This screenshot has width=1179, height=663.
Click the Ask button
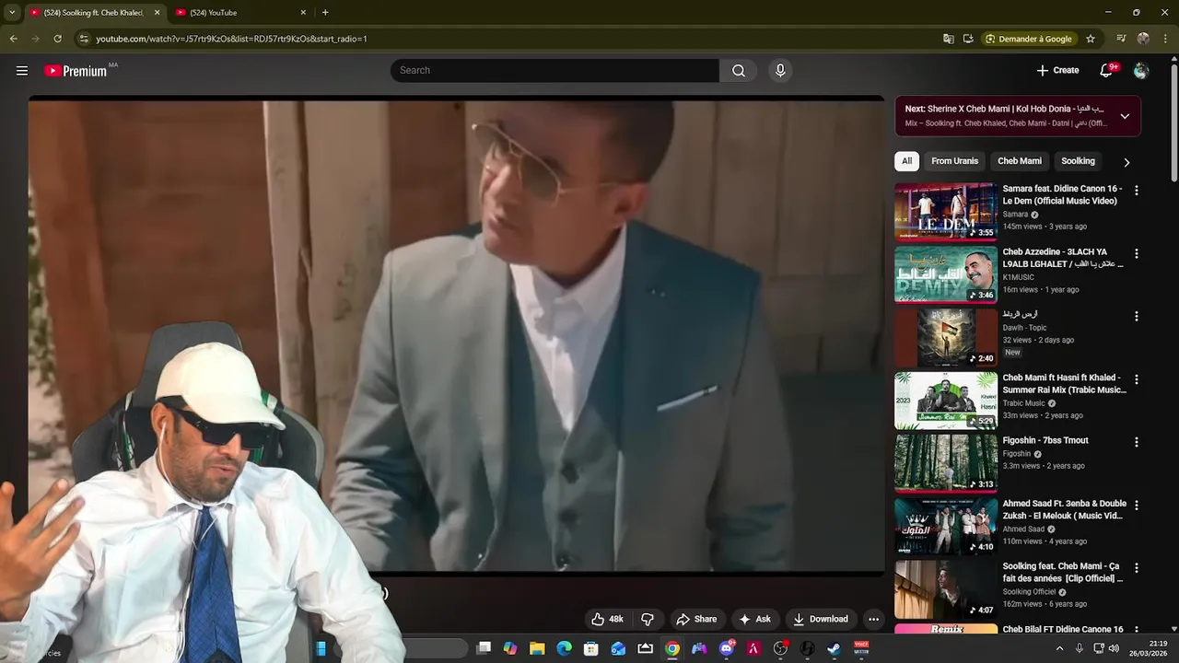pyautogui.click(x=754, y=619)
